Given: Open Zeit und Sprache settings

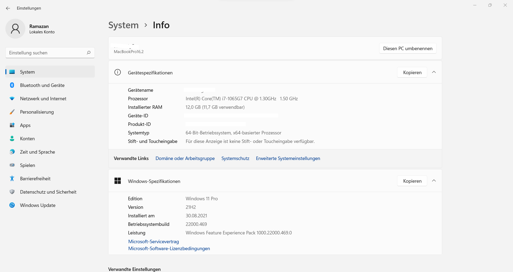Looking at the screenshot, I should [x=50, y=152].
